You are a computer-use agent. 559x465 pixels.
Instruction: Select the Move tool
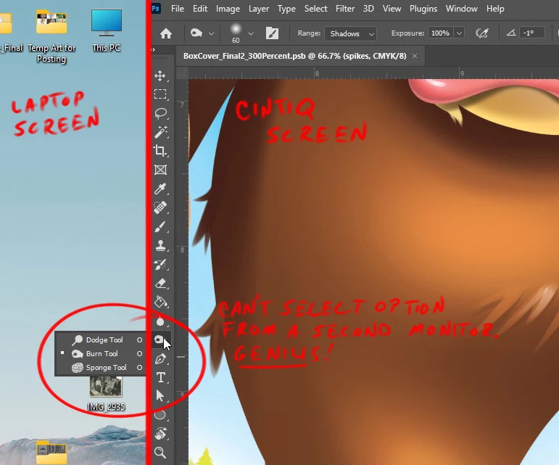(x=160, y=75)
